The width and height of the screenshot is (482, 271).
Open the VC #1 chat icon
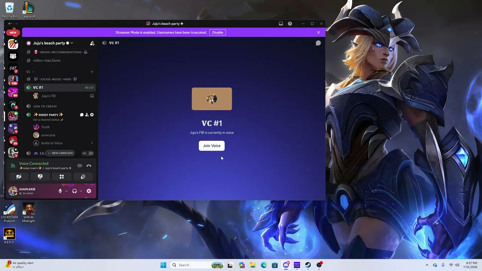tap(318, 43)
